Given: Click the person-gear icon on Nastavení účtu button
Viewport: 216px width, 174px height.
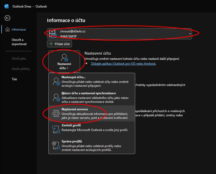Looking at the screenshot, I should [x=64, y=57].
